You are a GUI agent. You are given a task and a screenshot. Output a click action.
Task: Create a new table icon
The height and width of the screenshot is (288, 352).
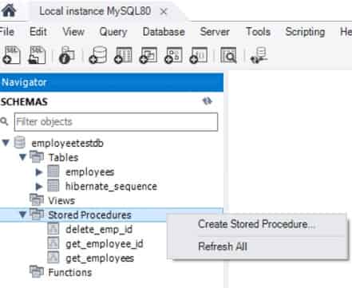[x=123, y=55]
